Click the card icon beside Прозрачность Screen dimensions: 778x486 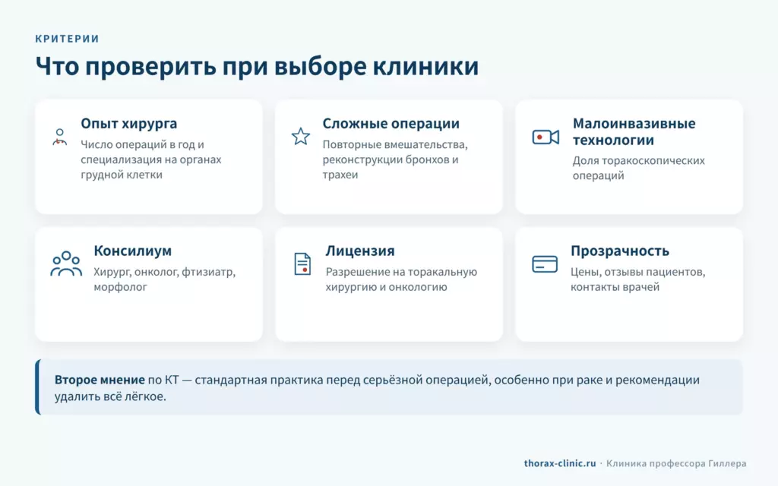click(544, 264)
